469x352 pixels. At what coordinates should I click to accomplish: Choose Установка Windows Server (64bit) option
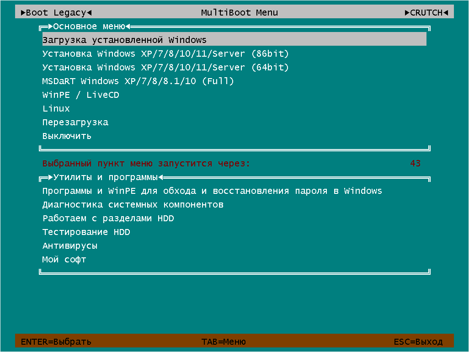165,67
